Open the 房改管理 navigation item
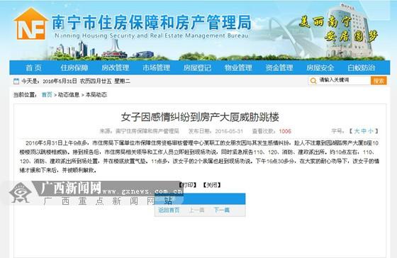The width and height of the screenshot is (397, 258). coord(115,67)
